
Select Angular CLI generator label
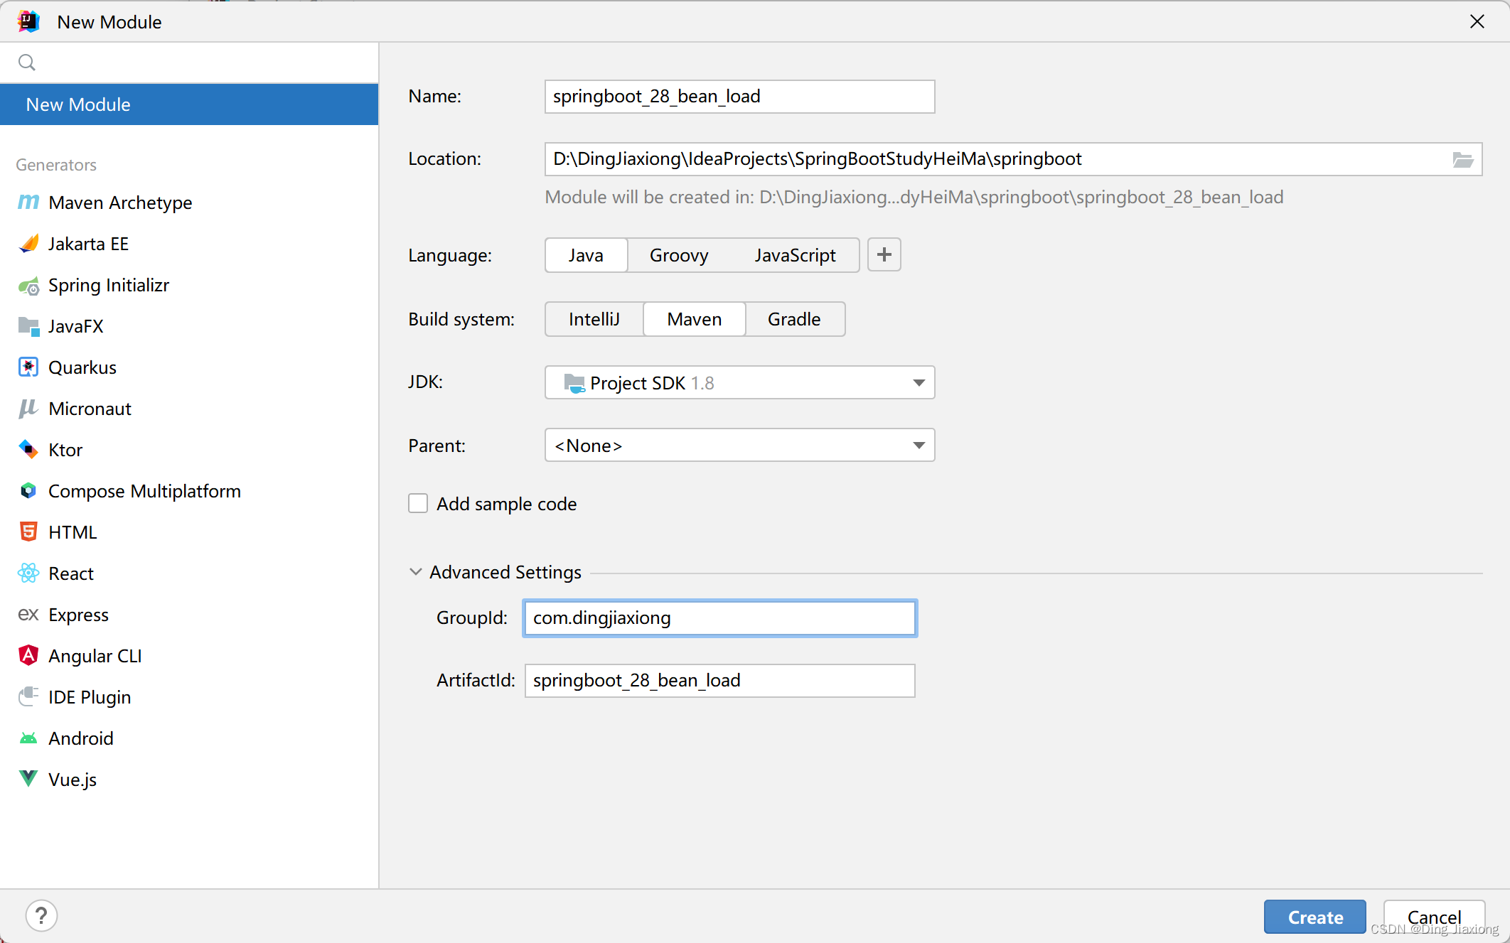pyautogui.click(x=95, y=656)
